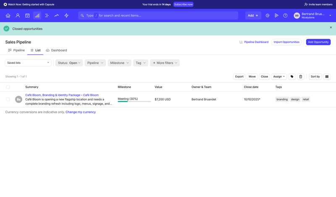Click the tag icon in list actions
Viewport: 336px width, 197px height.
pos(292,77)
